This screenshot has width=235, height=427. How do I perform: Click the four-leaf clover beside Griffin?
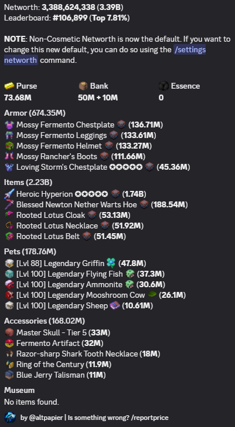point(111,263)
